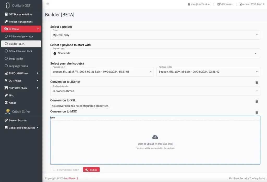Click the OUT Phase lightning bolt icon
This screenshot has width=267, height=182.
click(6, 80)
